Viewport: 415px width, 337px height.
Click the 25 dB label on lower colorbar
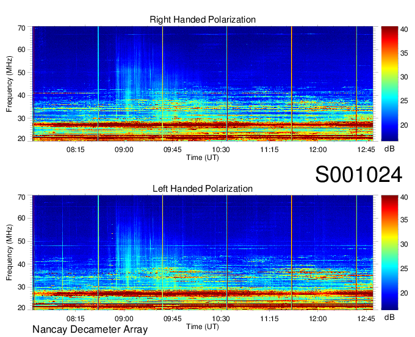point(404,269)
